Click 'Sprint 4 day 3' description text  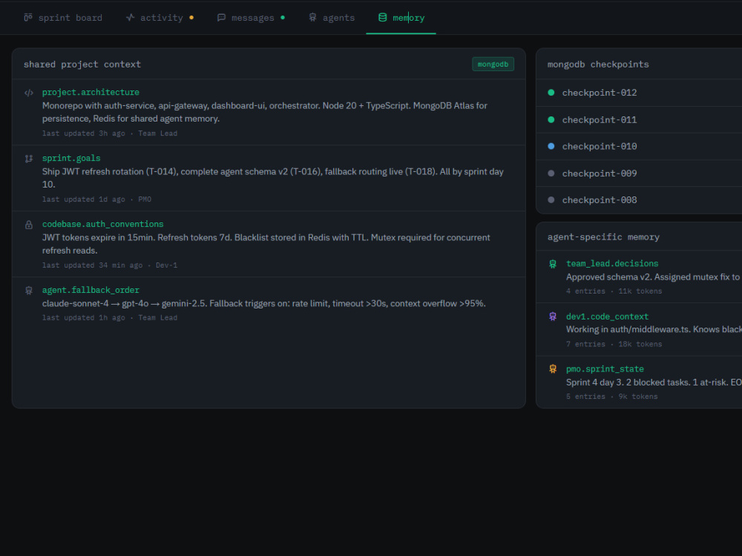[654, 382]
